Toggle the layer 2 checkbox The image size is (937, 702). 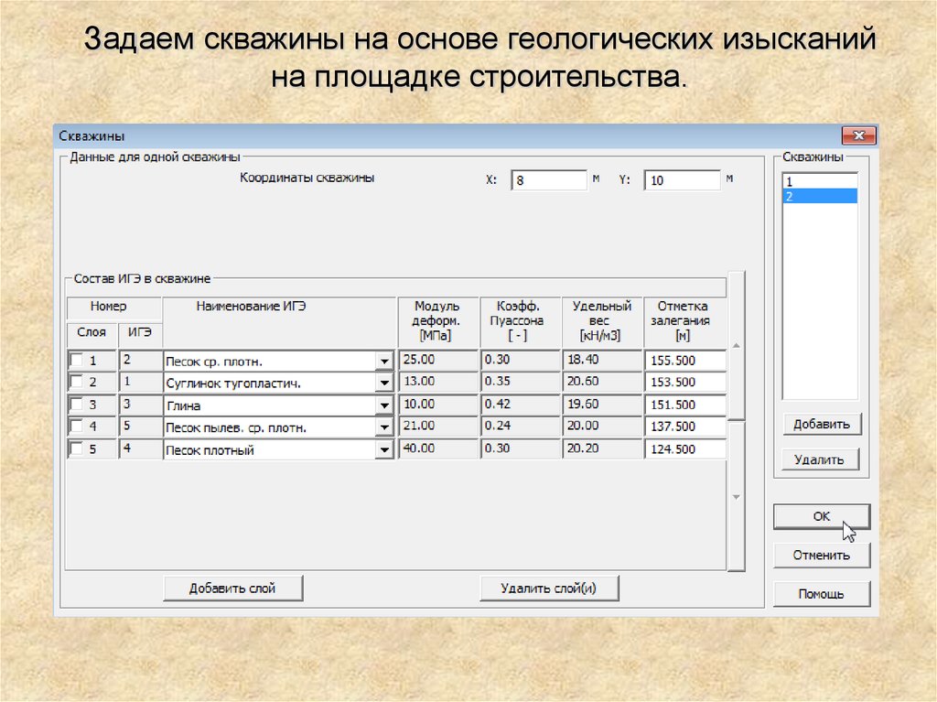[x=77, y=382]
